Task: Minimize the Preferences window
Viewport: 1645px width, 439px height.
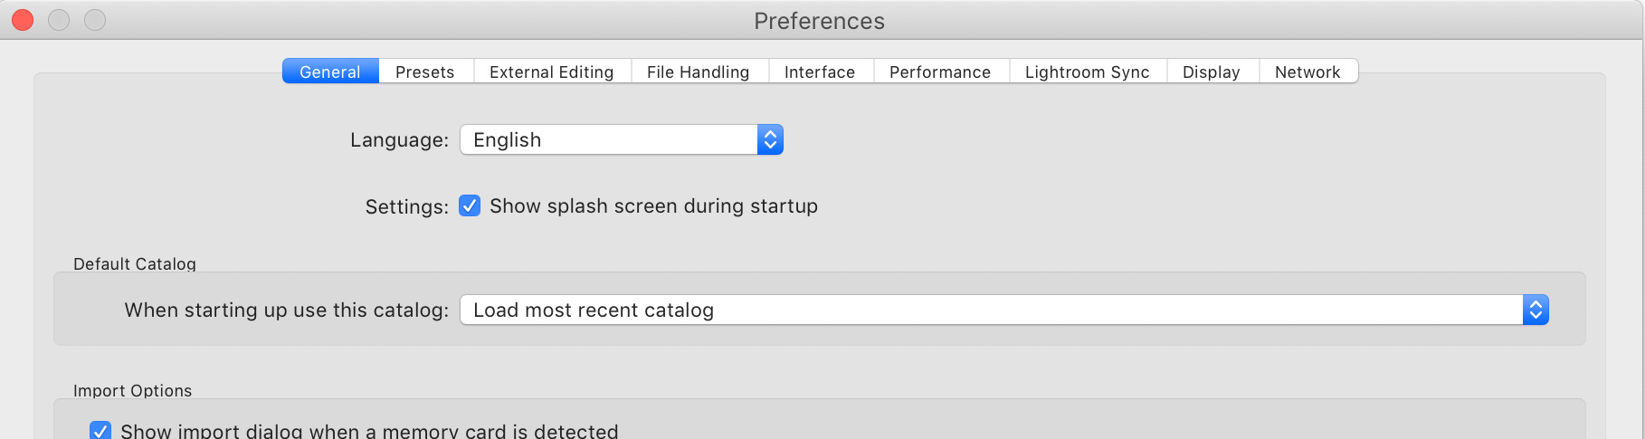Action: tap(59, 20)
